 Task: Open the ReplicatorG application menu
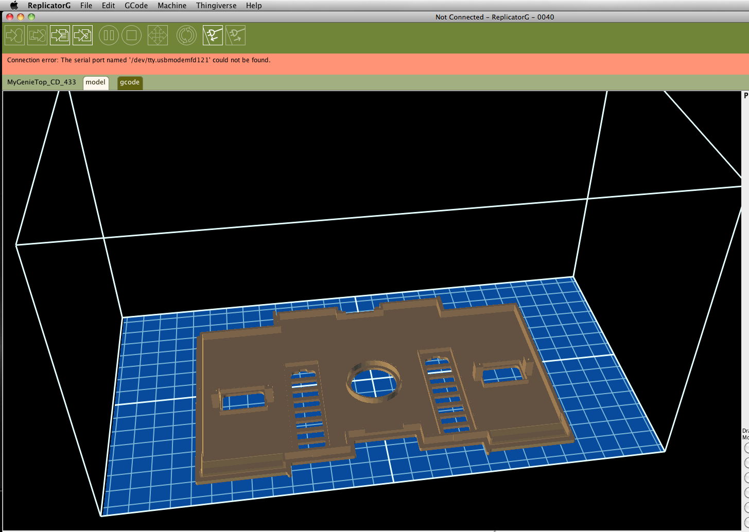(49, 5)
